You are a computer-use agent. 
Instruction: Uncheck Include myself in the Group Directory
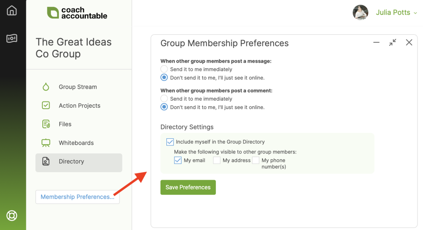tap(170, 142)
